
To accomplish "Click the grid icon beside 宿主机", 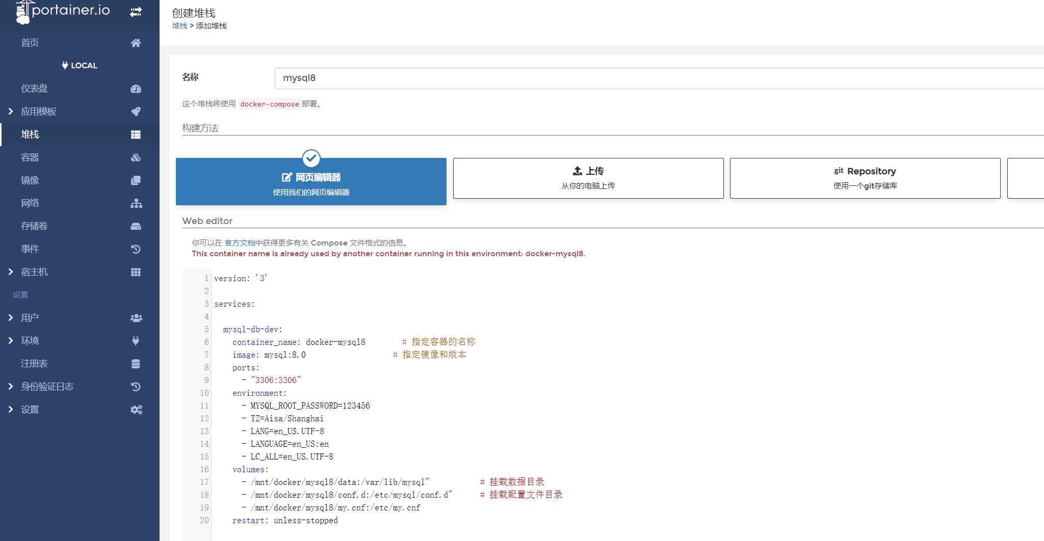I will (136, 272).
